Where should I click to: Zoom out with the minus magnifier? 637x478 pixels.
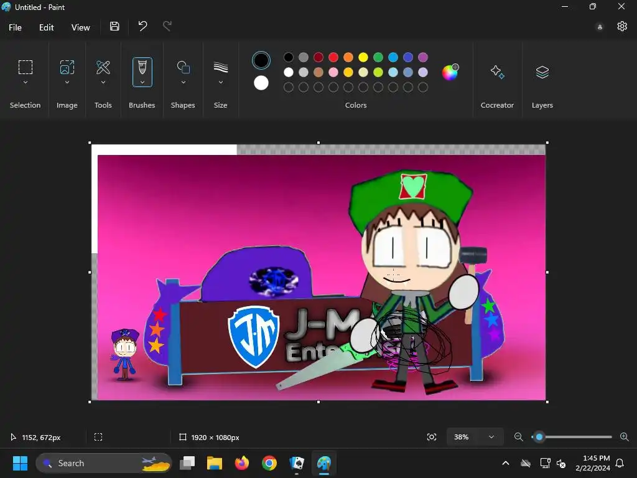[518, 437]
